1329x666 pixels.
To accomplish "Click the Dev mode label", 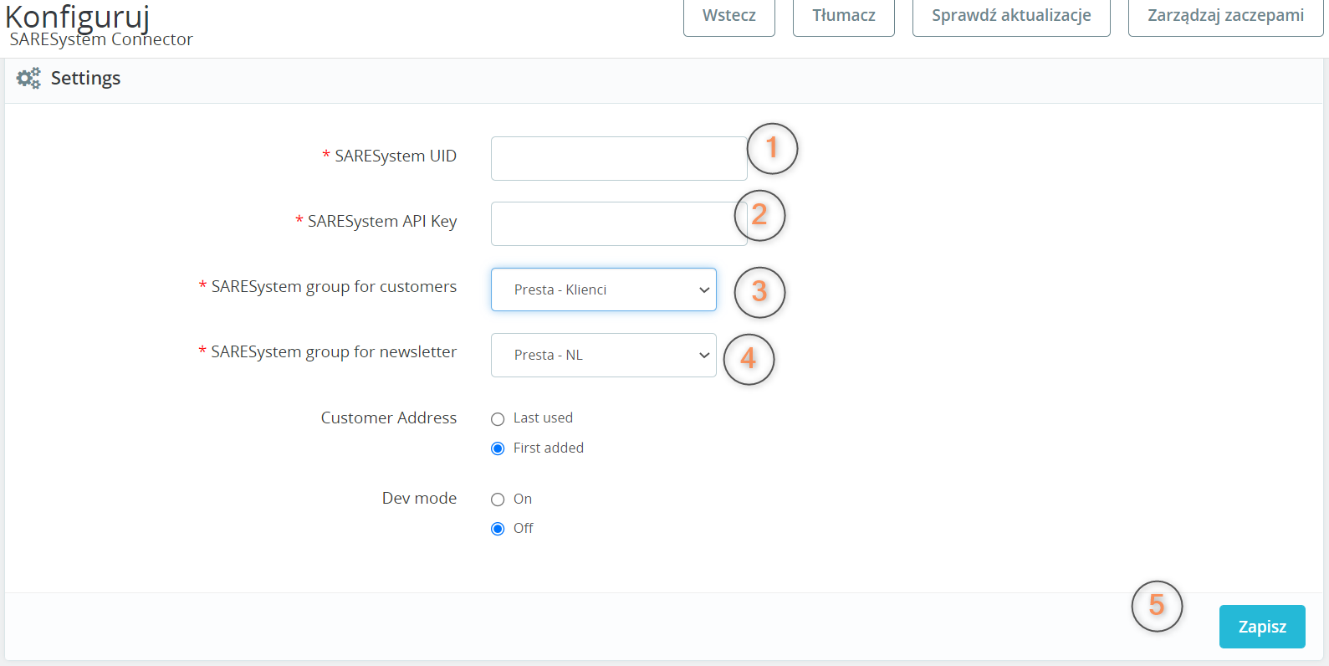I will [x=419, y=498].
